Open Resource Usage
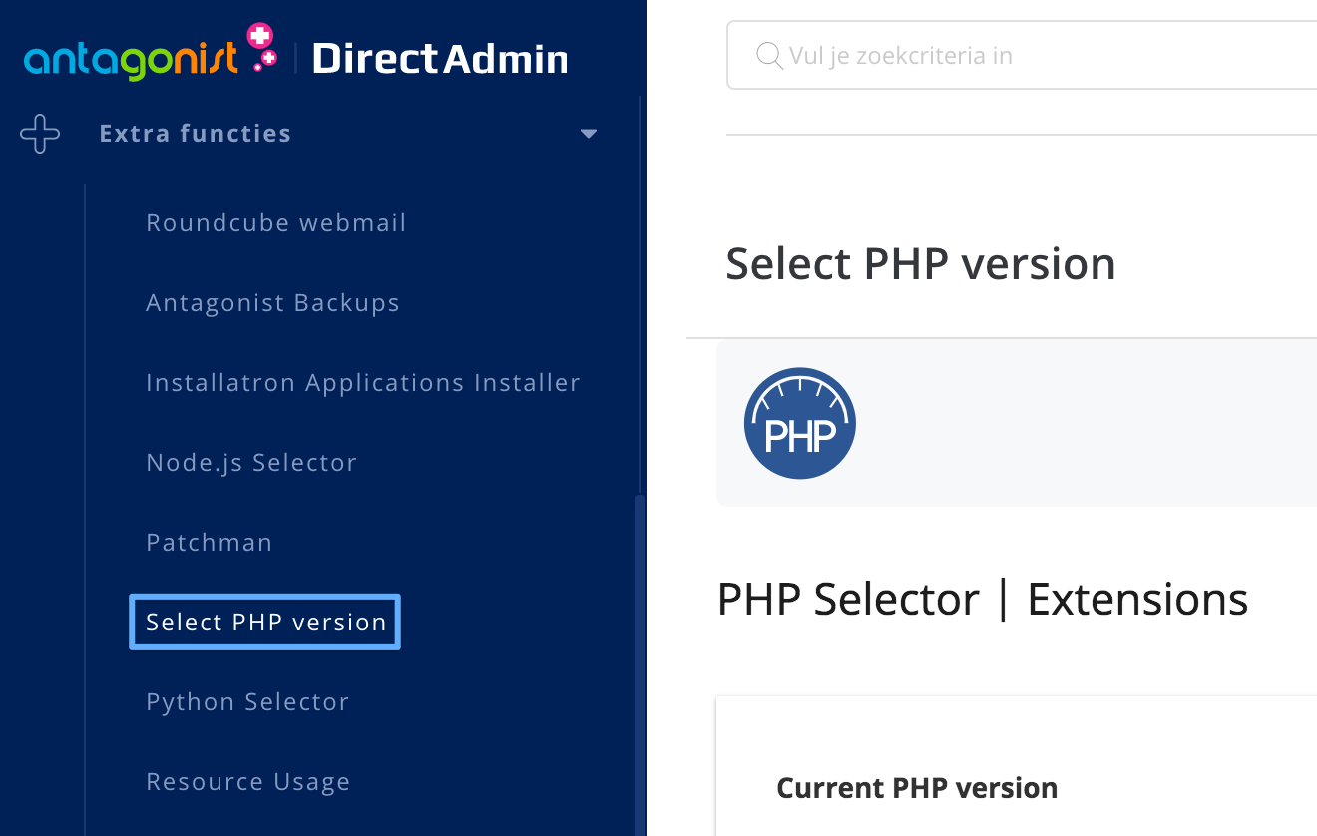The width and height of the screenshot is (1317, 836). point(248,781)
